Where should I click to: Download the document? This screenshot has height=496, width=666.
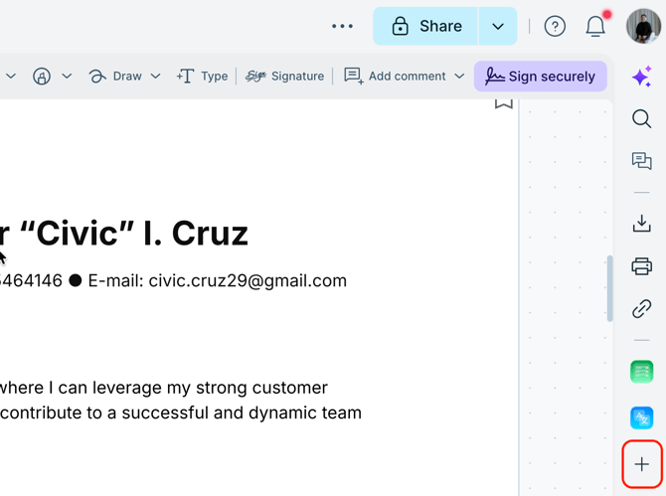point(642,224)
